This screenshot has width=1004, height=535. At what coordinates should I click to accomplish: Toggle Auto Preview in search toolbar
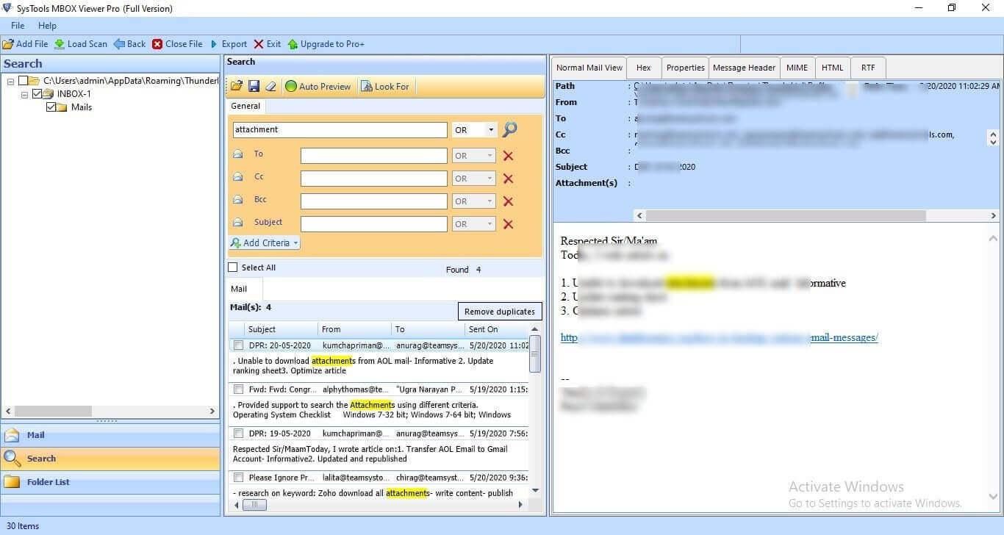(318, 86)
